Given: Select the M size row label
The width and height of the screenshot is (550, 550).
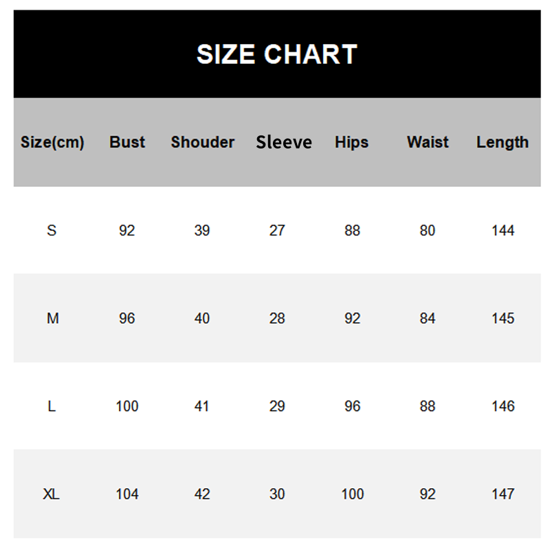Looking at the screenshot, I should 52,318.
